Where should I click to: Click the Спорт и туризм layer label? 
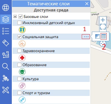36,93
